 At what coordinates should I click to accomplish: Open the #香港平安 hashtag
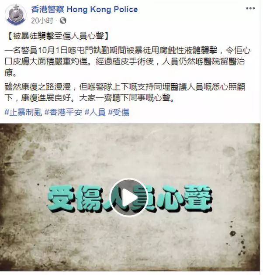(x=63, y=112)
